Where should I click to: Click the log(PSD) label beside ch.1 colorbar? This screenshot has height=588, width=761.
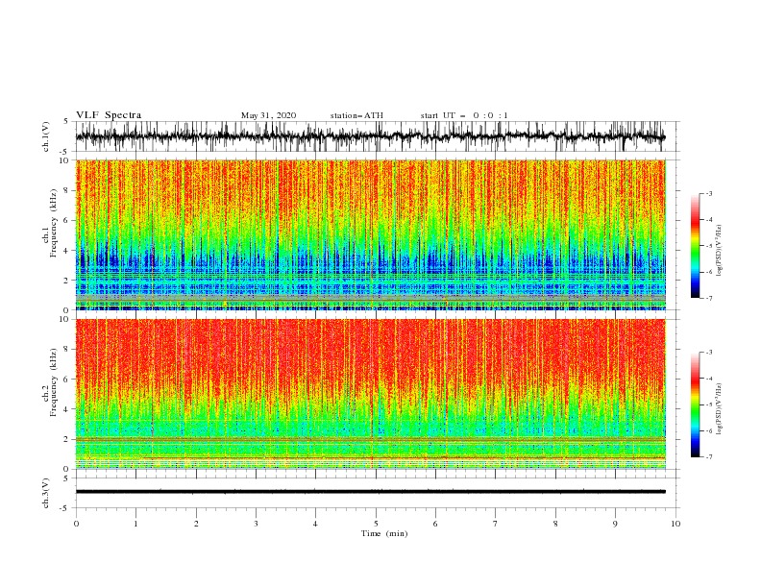720,251
